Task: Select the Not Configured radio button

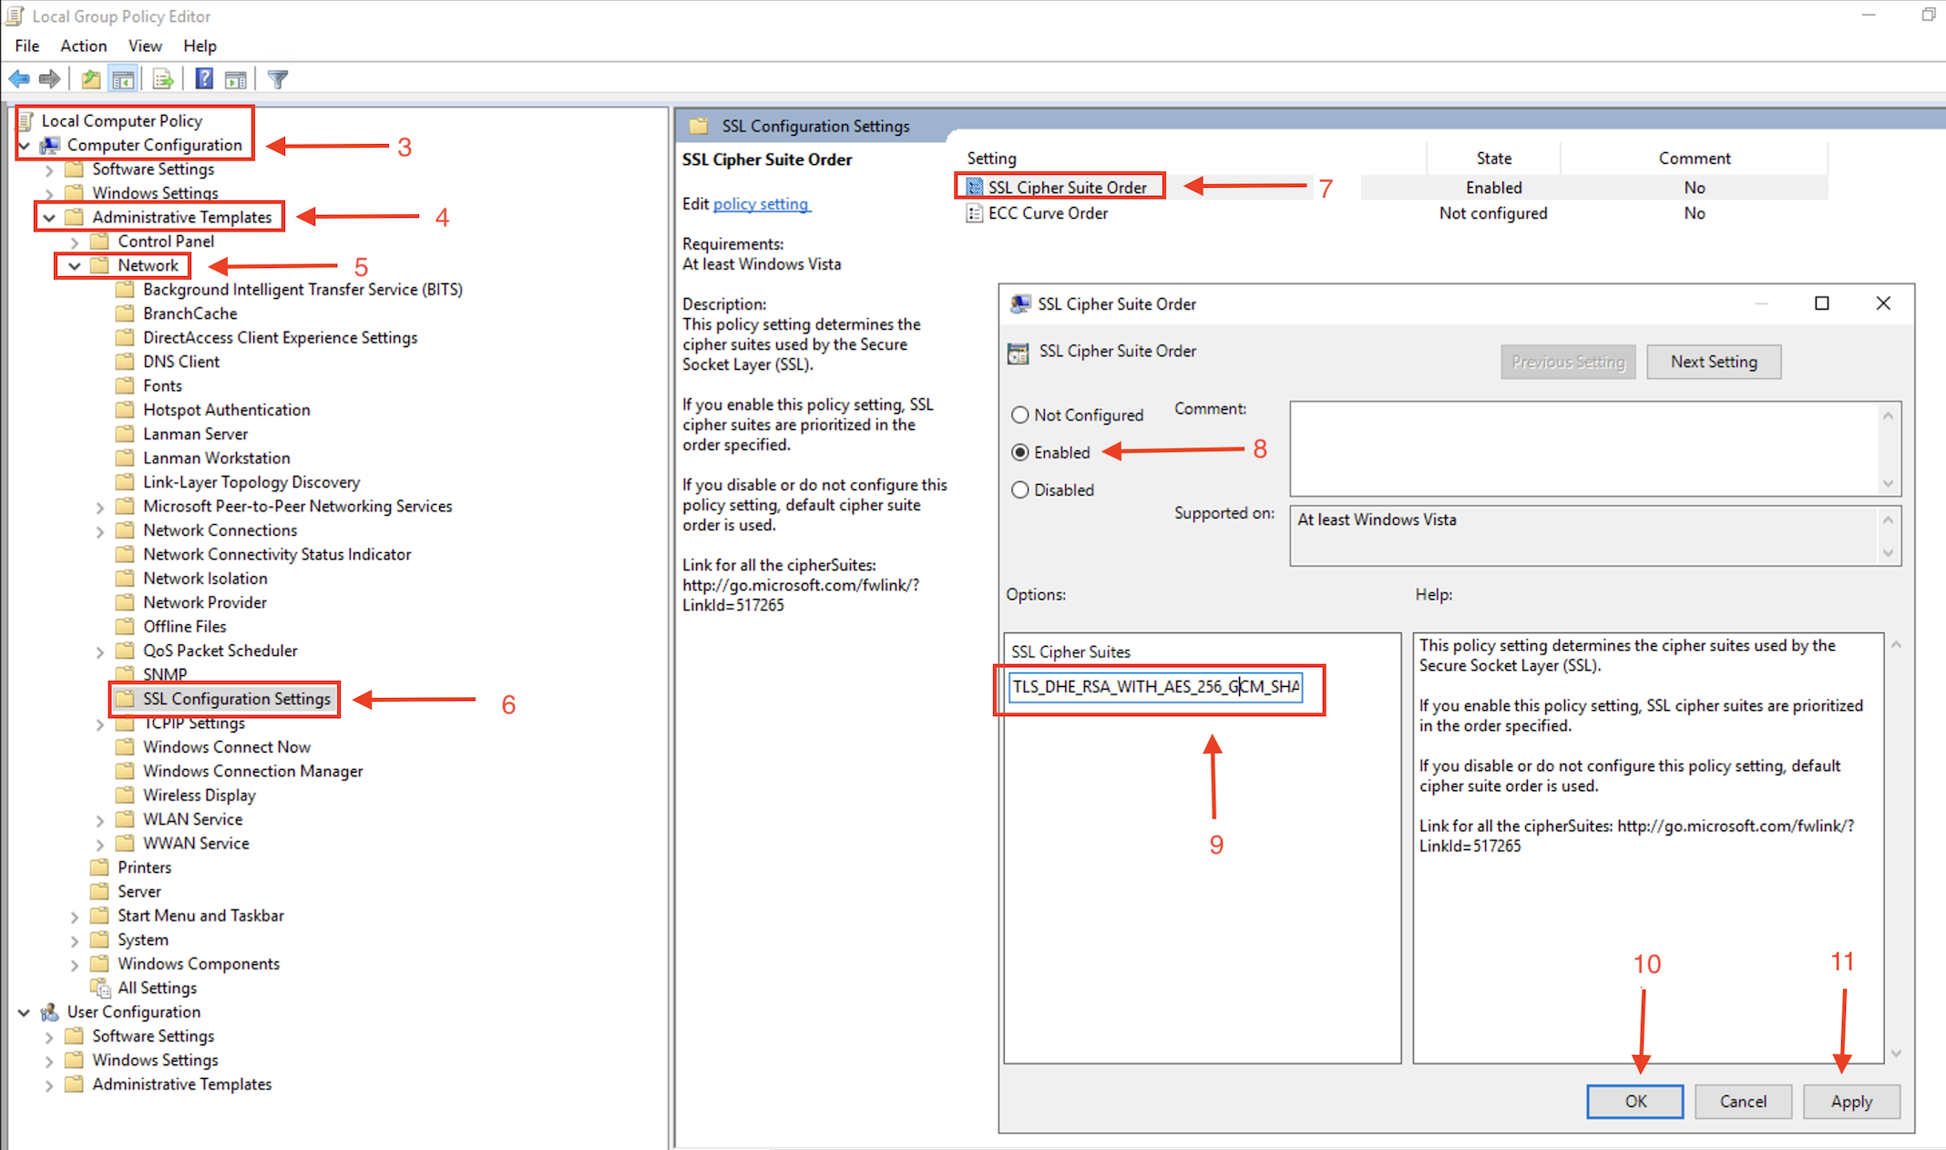Action: point(1019,415)
